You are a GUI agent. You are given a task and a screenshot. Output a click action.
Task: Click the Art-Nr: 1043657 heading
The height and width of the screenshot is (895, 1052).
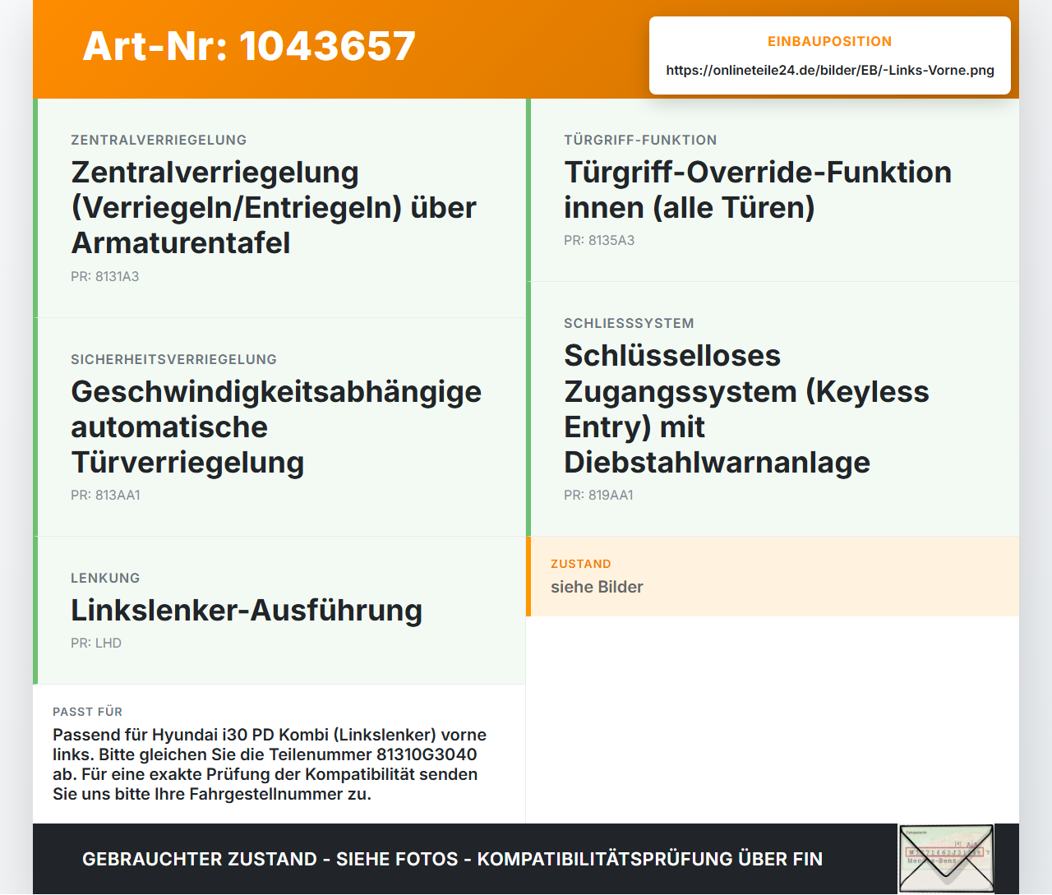point(249,46)
